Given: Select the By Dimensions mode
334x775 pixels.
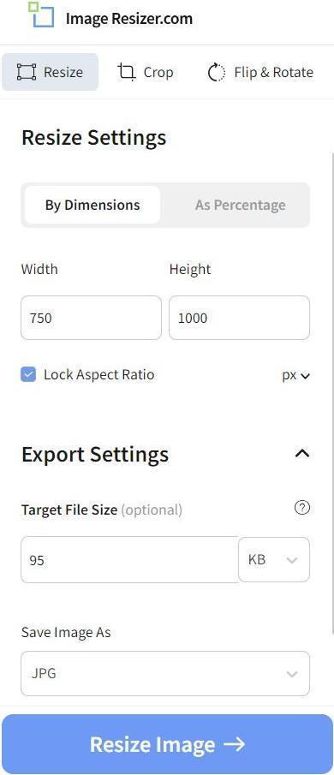Looking at the screenshot, I should coord(92,205).
